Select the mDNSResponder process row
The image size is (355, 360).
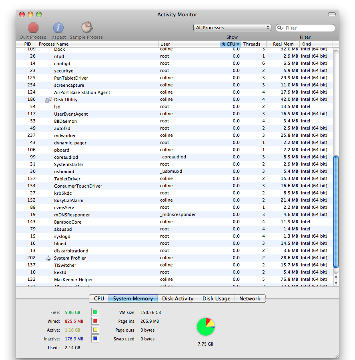[174, 215]
